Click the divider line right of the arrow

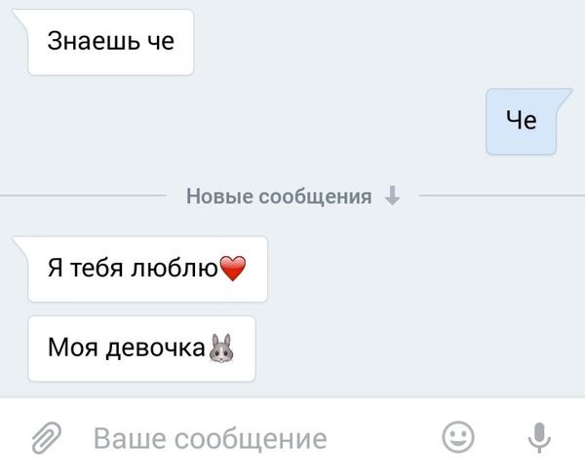pyautogui.click(x=502, y=195)
